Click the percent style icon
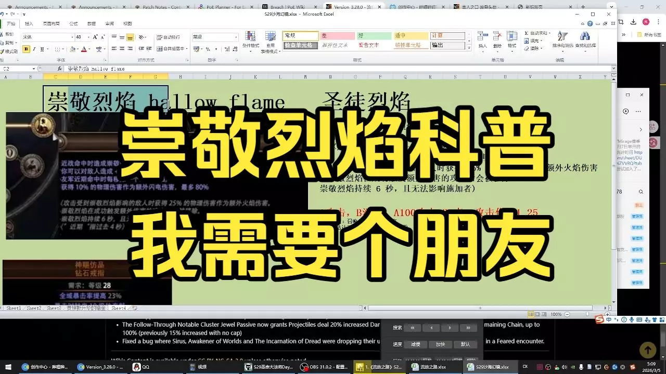Image resolution: width=666 pixels, height=374 pixels. click(208, 49)
